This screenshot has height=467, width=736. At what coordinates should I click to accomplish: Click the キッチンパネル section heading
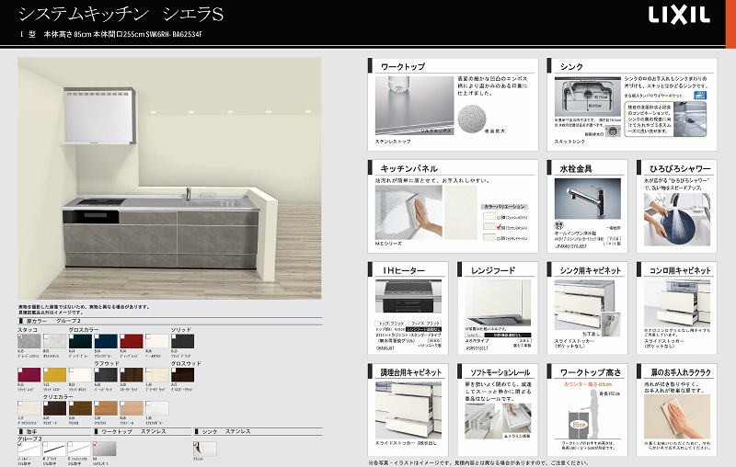(x=408, y=168)
